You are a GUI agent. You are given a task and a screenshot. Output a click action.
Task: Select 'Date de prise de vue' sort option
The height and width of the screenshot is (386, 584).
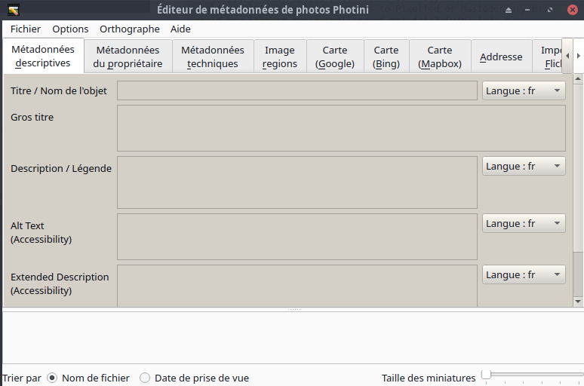(x=145, y=378)
